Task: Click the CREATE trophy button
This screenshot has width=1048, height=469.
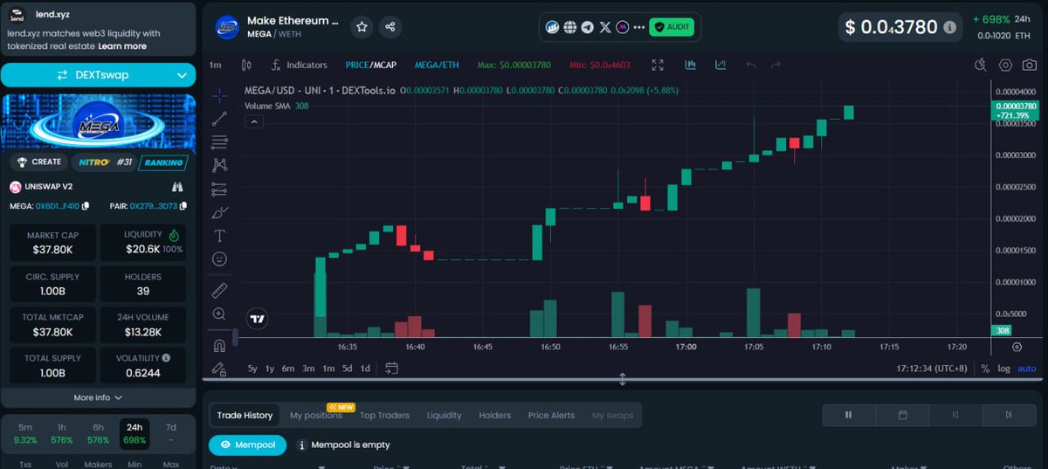Action: [x=40, y=162]
